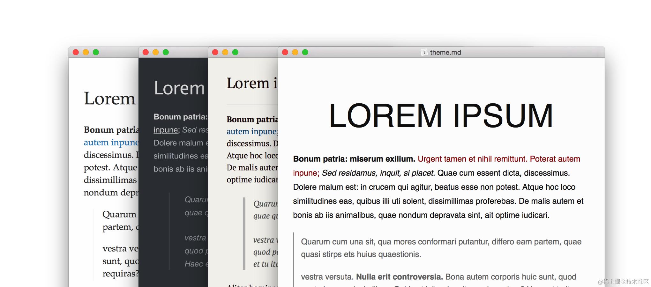Viewport: 651px width, 287px height.
Task: Click 'quasi stirps ets huius quaestionis.' blockquote line
Action: 361,254
